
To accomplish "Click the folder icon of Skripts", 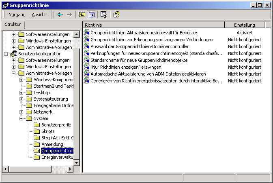I will (37, 131).
